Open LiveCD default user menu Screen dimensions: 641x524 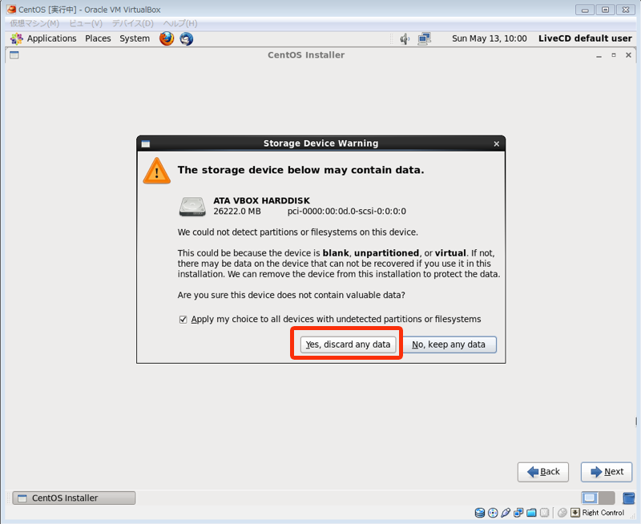[x=585, y=38]
